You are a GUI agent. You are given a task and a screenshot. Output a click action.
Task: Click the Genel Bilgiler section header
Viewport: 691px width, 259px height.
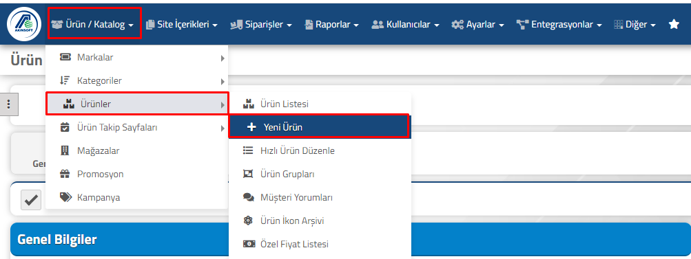point(351,239)
